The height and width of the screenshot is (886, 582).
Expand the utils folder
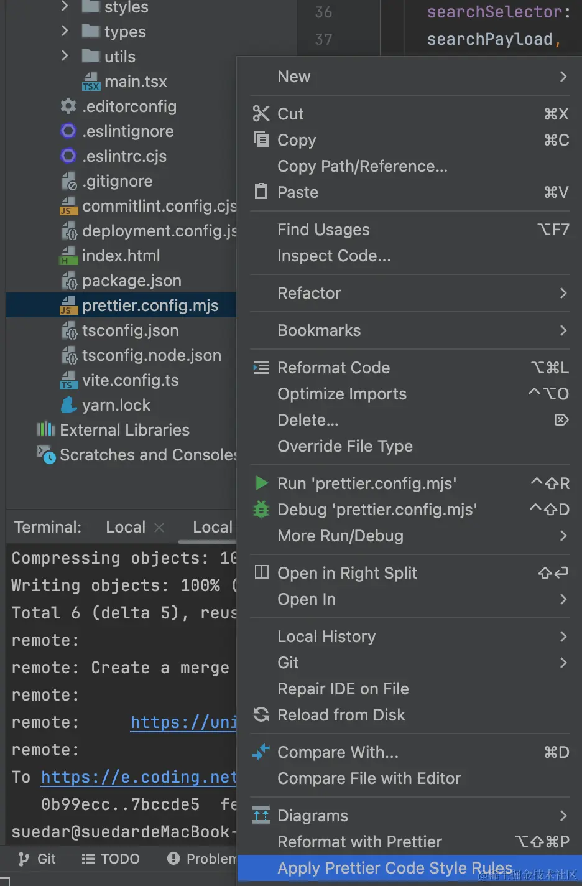coord(64,56)
